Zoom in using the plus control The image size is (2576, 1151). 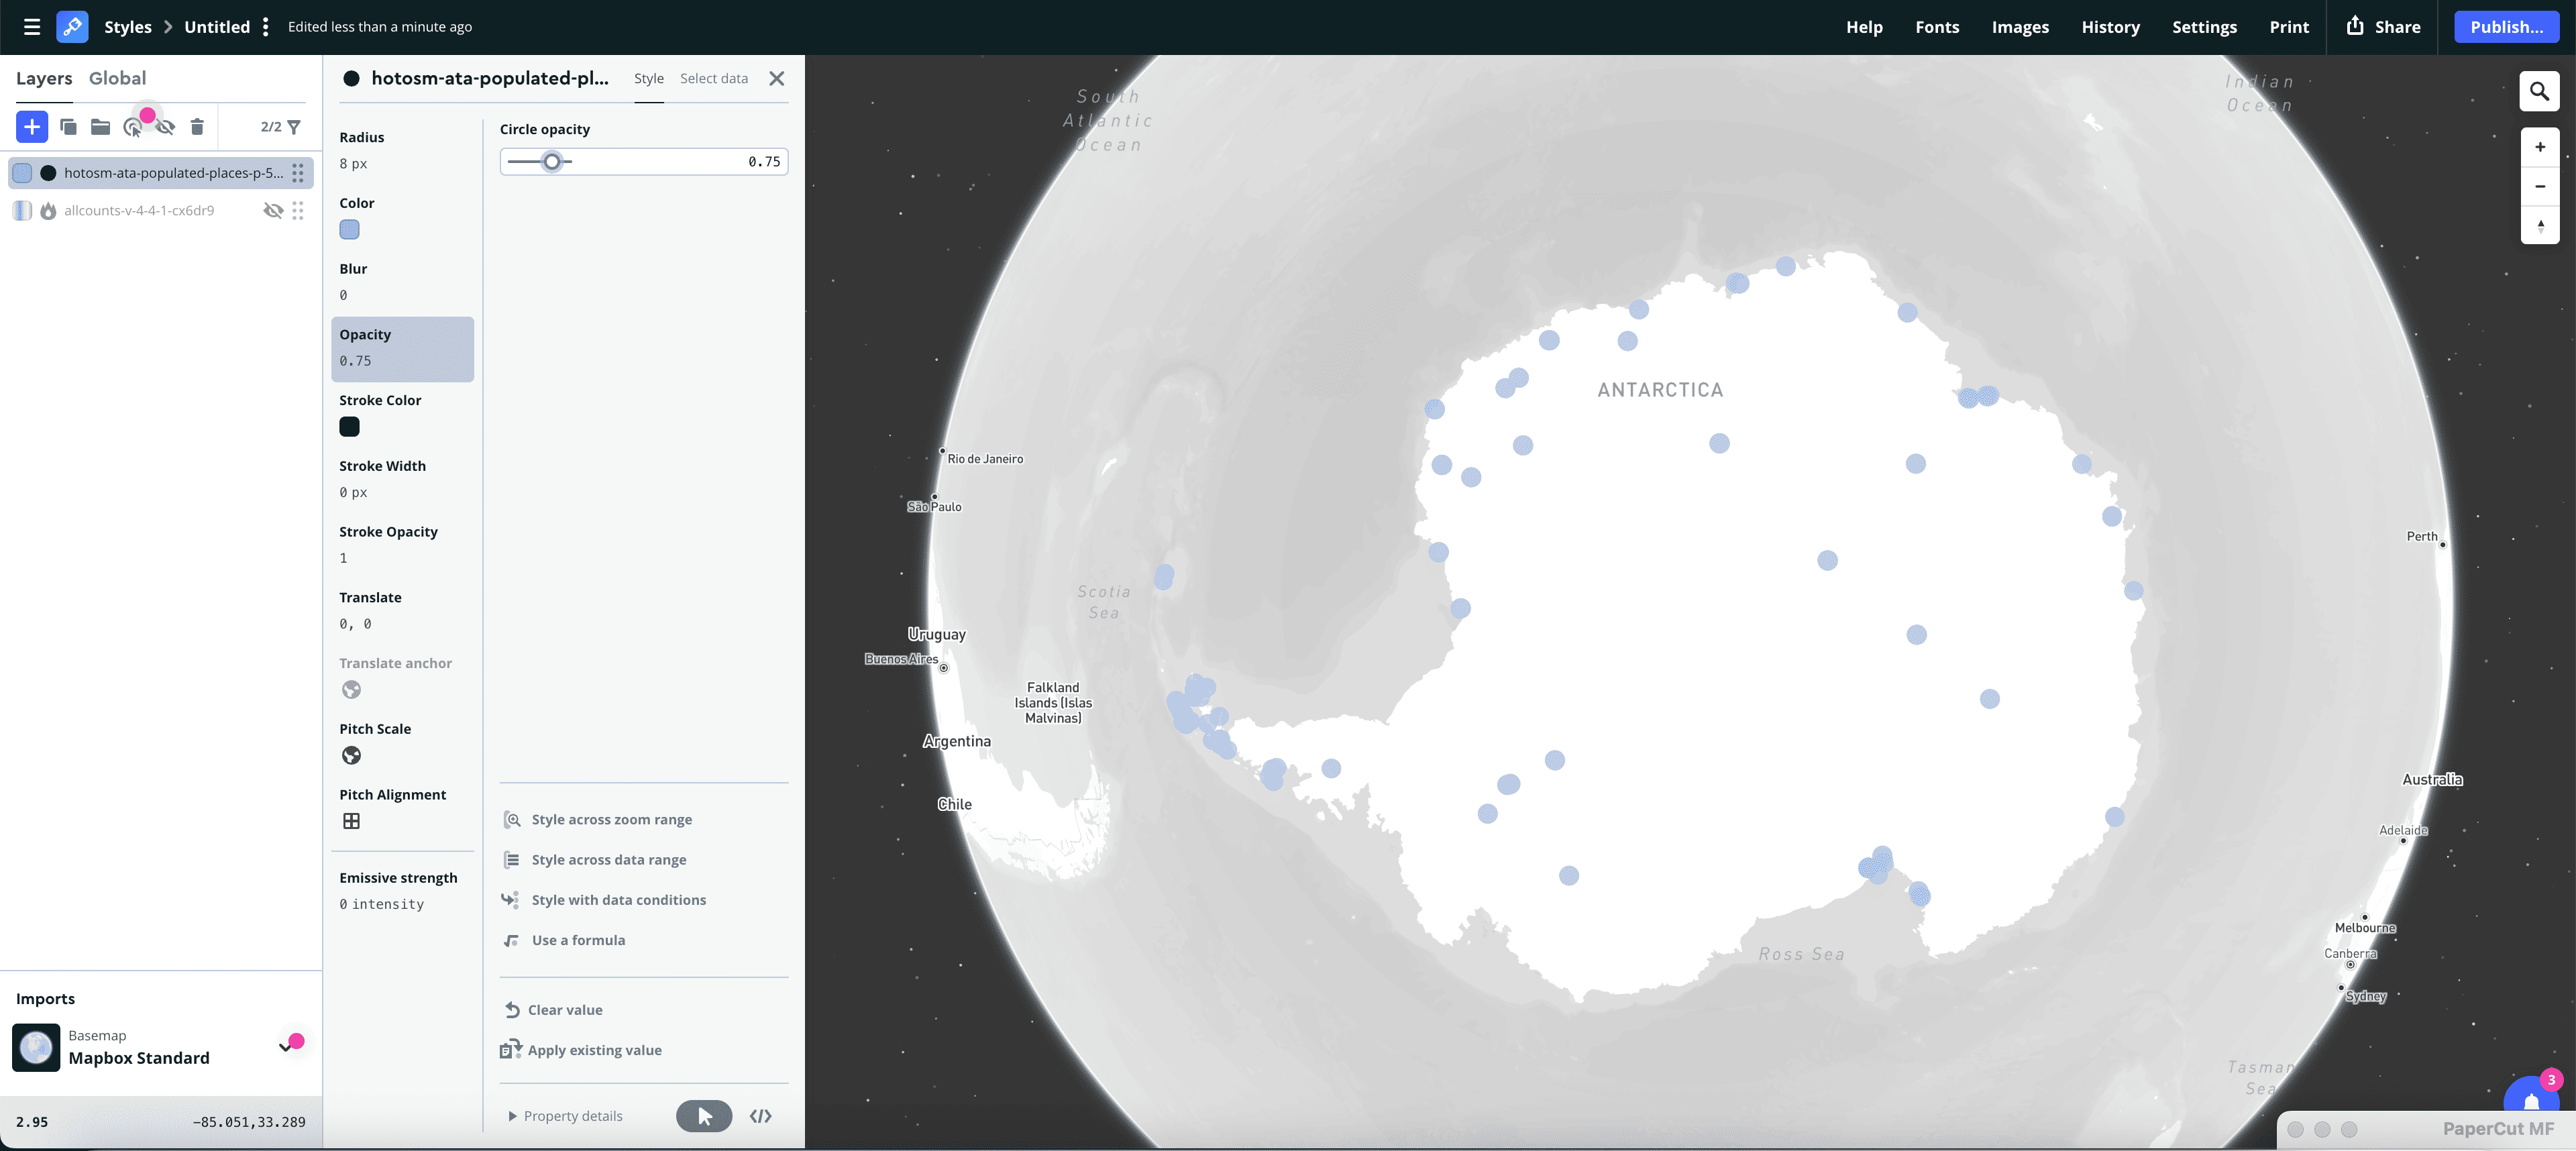click(x=2539, y=146)
